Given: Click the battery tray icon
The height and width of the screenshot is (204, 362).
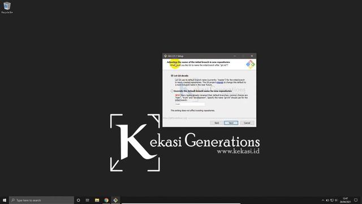Looking at the screenshot, I should 327,200.
